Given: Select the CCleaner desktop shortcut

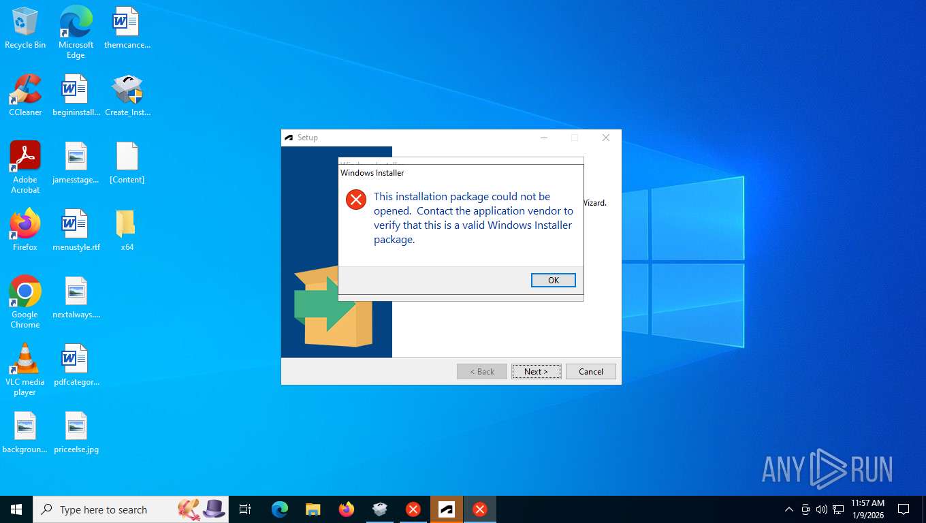Looking at the screenshot, I should (x=25, y=95).
